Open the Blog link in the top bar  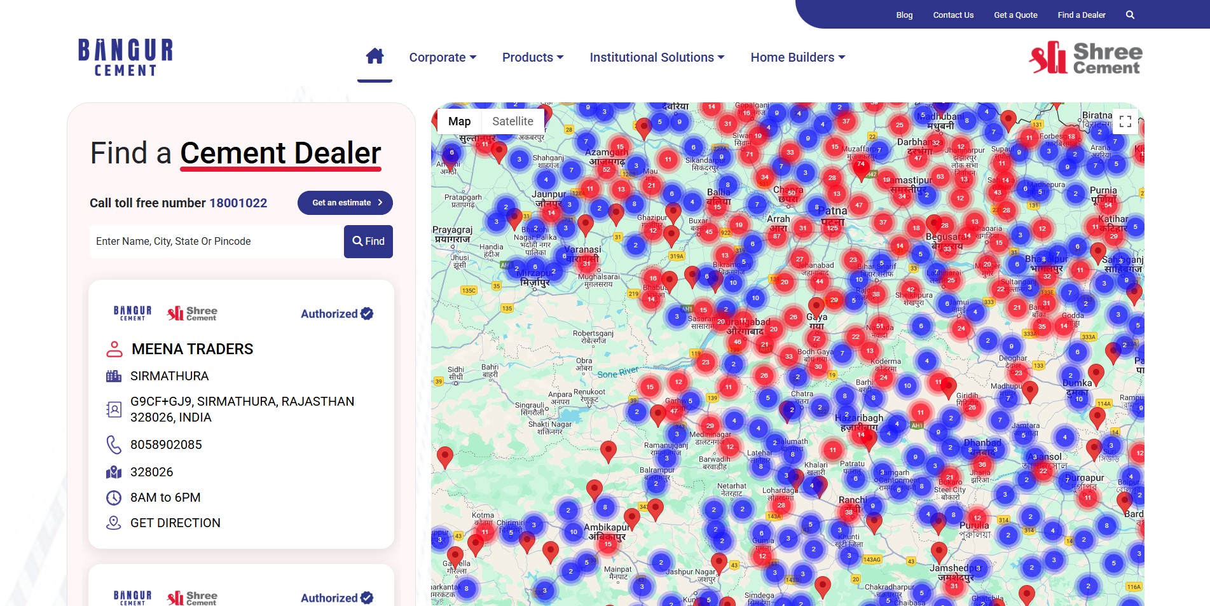coord(904,15)
